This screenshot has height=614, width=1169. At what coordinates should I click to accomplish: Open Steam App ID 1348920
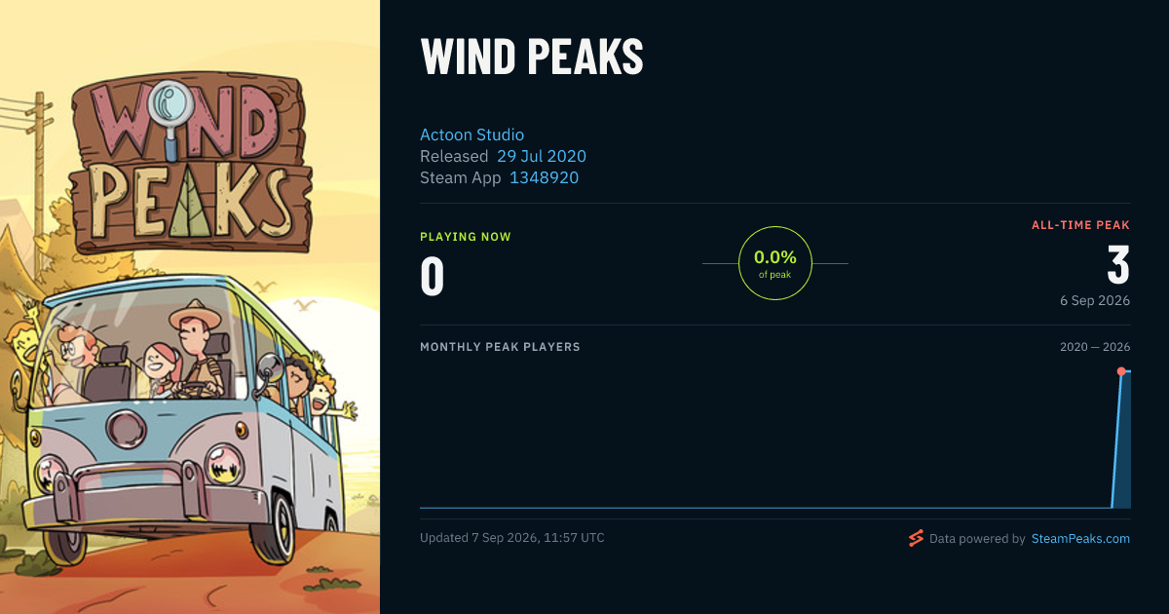pos(544,177)
